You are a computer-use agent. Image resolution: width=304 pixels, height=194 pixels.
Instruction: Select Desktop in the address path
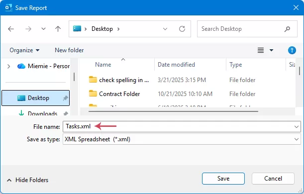(102, 29)
